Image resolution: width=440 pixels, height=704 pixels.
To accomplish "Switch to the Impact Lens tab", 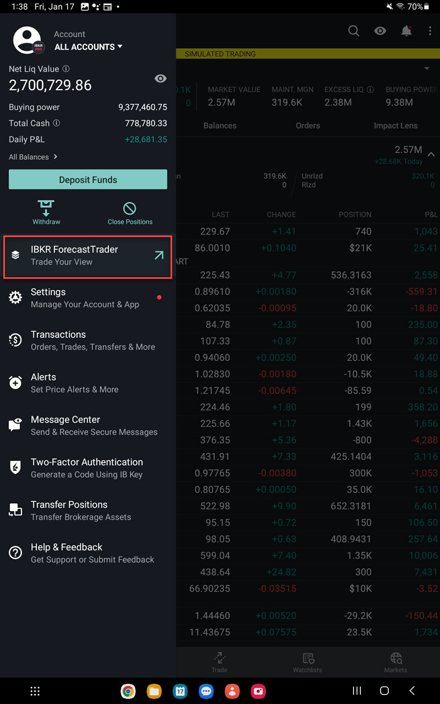I will 395,125.
